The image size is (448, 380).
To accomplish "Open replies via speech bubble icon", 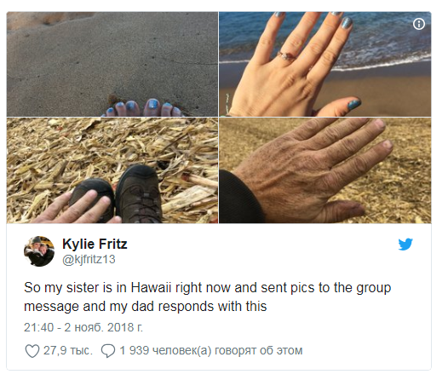I will tap(108, 350).
